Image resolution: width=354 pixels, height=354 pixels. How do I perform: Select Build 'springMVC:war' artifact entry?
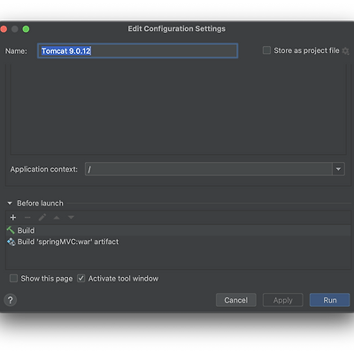pyautogui.click(x=178, y=242)
